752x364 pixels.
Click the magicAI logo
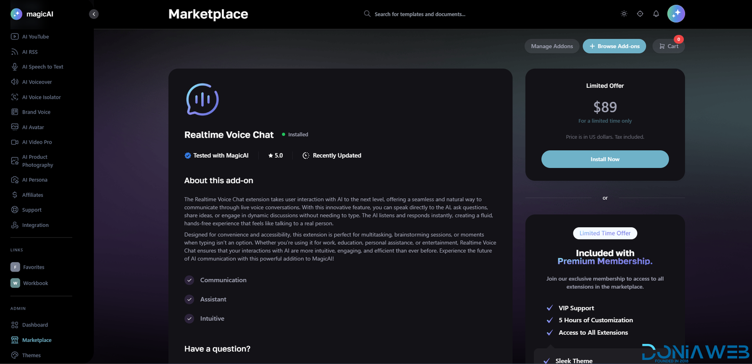[32, 14]
